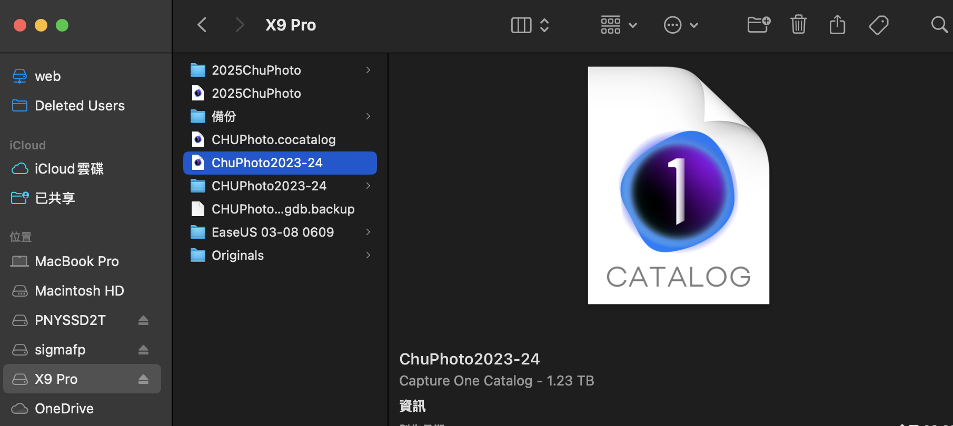Open the Edit Tags toolbar icon
953x426 pixels.
click(878, 25)
